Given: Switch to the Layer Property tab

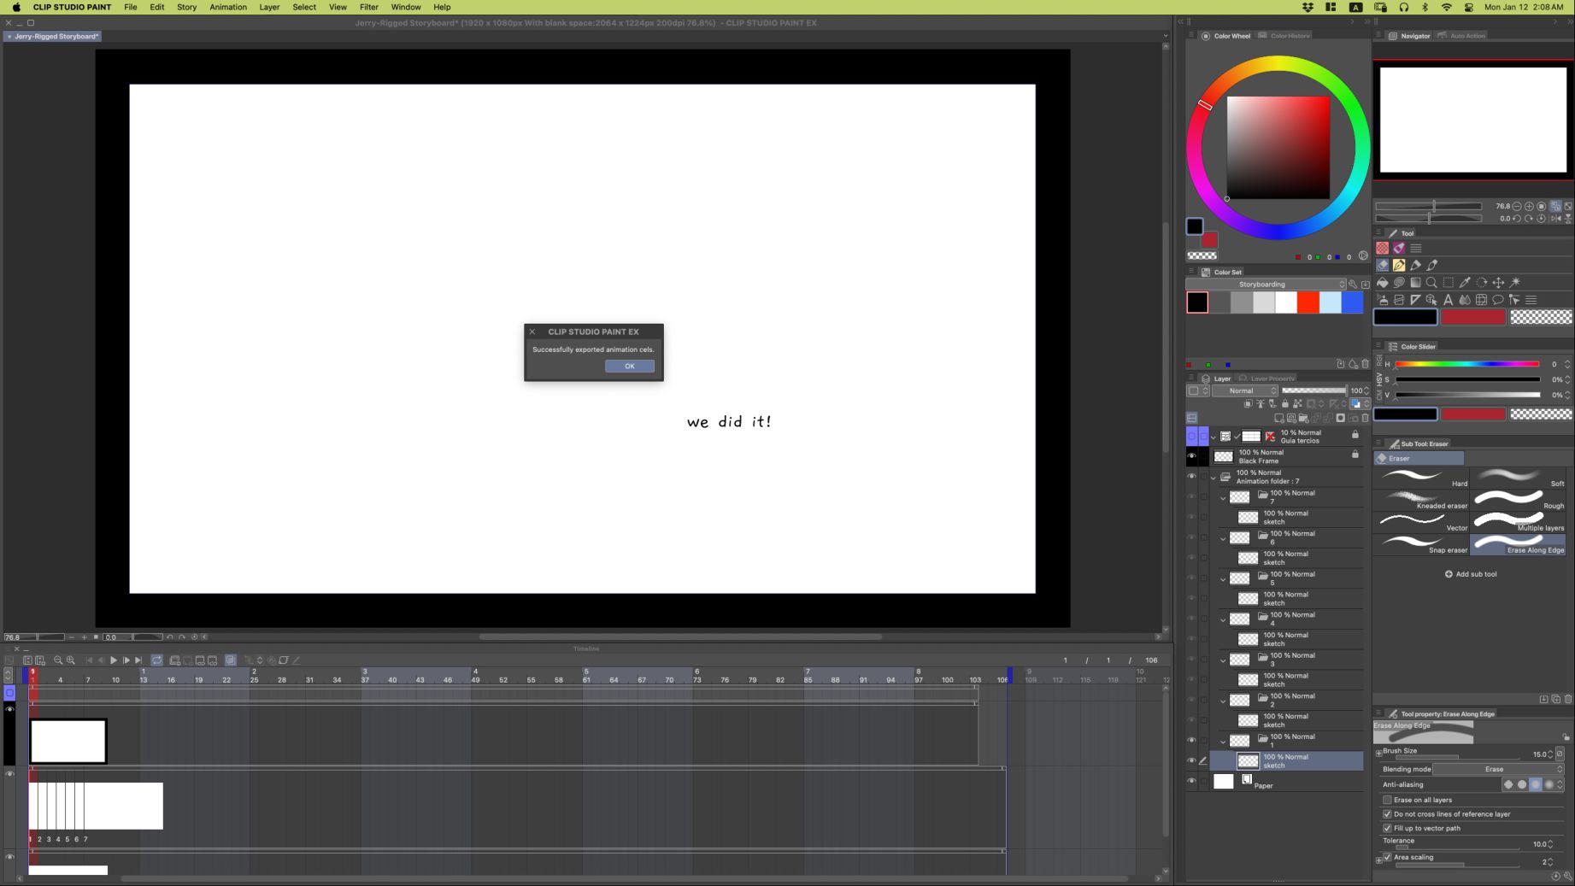Looking at the screenshot, I should (1266, 378).
